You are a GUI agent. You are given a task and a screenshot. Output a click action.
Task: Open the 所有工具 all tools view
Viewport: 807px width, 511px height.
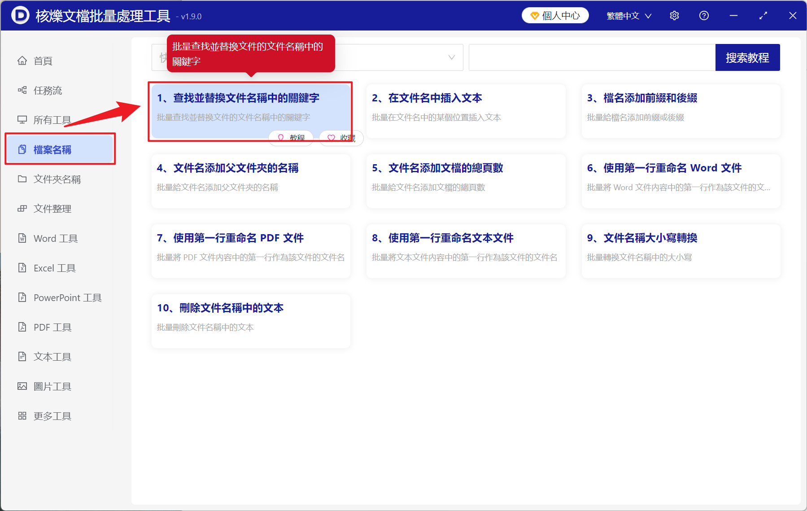(x=51, y=120)
